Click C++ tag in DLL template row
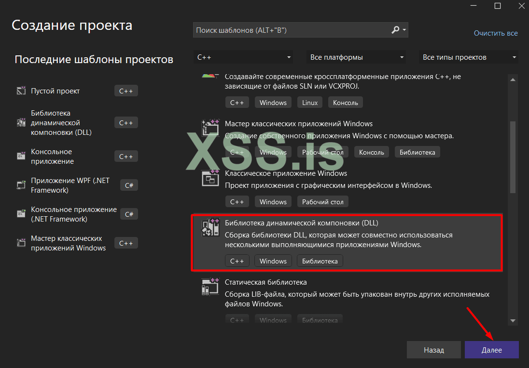This screenshot has height=368, width=529. 237,261
